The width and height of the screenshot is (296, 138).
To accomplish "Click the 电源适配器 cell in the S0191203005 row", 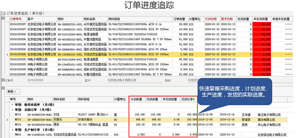I will (x=95, y=60).
